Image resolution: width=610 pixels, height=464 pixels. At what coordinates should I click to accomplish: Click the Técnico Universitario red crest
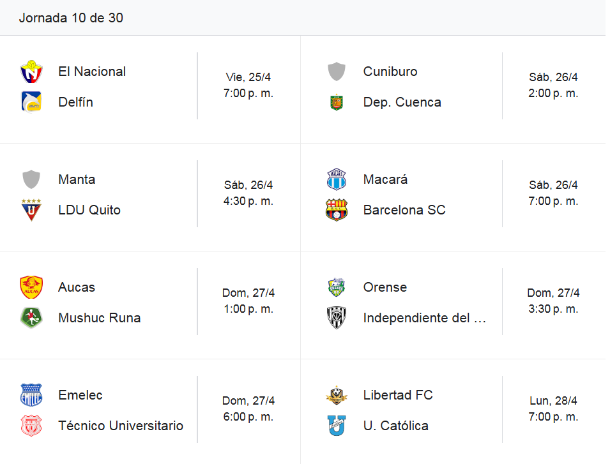(x=31, y=426)
